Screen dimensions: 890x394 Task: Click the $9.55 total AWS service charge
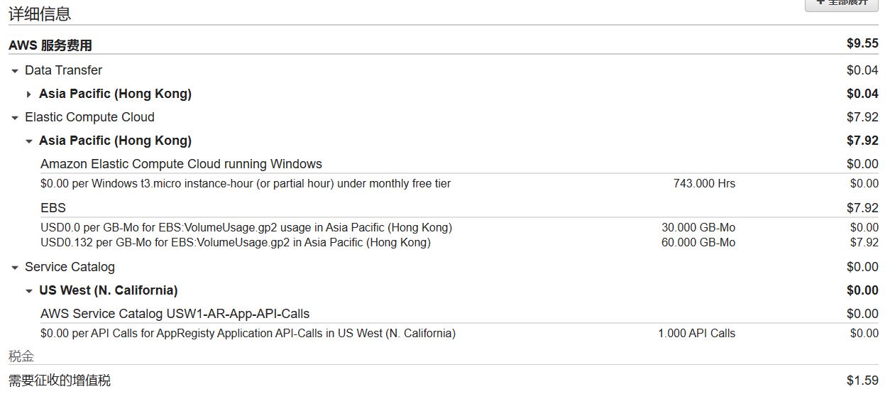pos(862,44)
